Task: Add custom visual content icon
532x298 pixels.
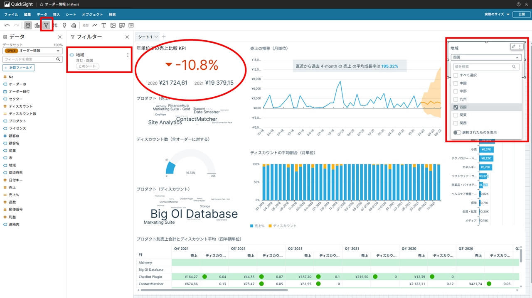Action: [122, 25]
